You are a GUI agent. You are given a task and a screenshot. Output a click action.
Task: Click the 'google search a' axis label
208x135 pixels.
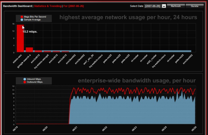[24, 61]
